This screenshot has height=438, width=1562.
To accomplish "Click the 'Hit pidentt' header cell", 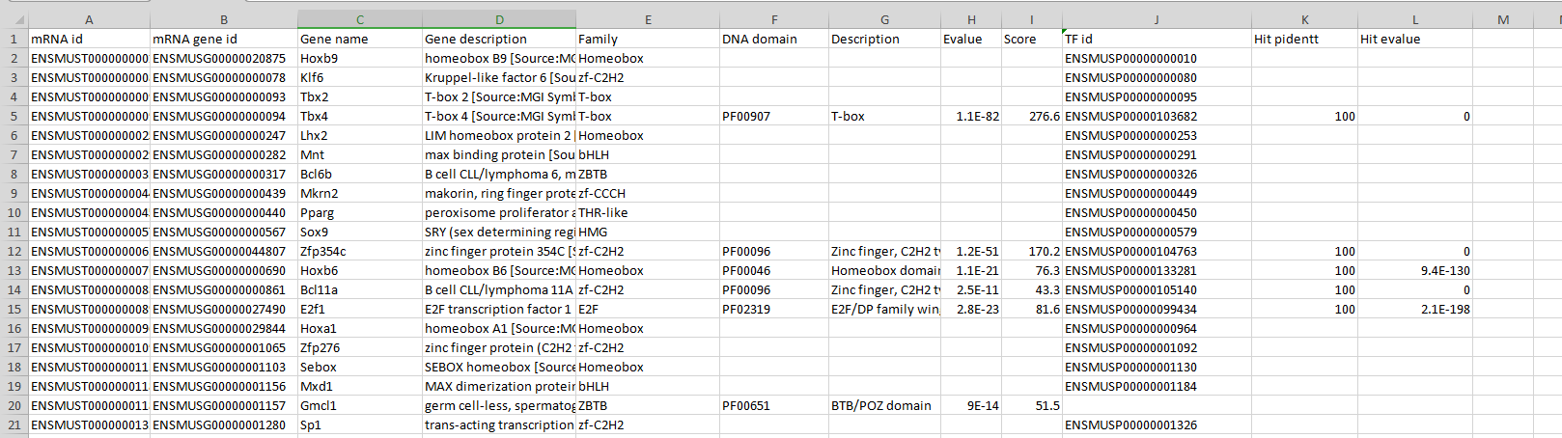I will 1304,39.
